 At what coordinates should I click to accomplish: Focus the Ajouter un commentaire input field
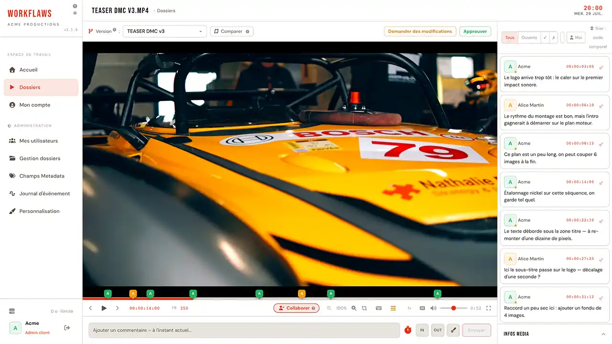tap(244, 330)
